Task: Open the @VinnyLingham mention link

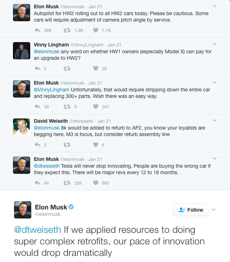Action: click(x=51, y=89)
